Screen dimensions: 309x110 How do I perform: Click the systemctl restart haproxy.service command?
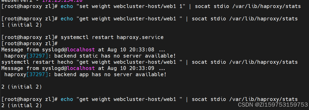tap(112, 37)
